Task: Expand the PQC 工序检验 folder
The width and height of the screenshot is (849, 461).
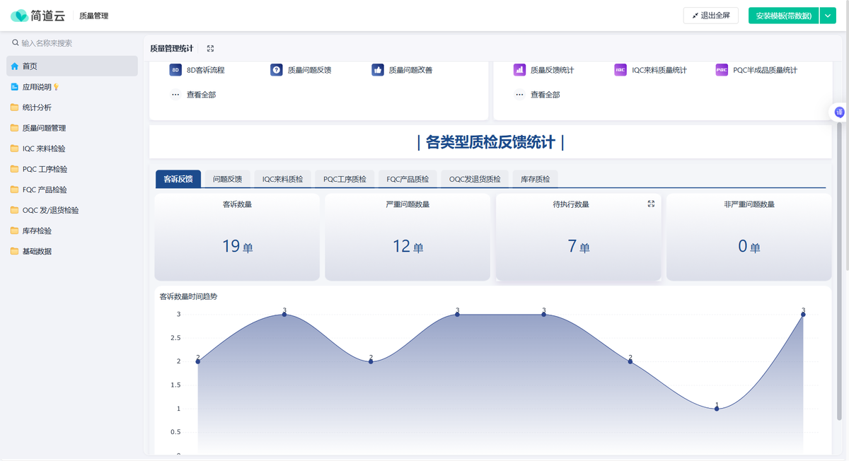Action: tap(72, 169)
